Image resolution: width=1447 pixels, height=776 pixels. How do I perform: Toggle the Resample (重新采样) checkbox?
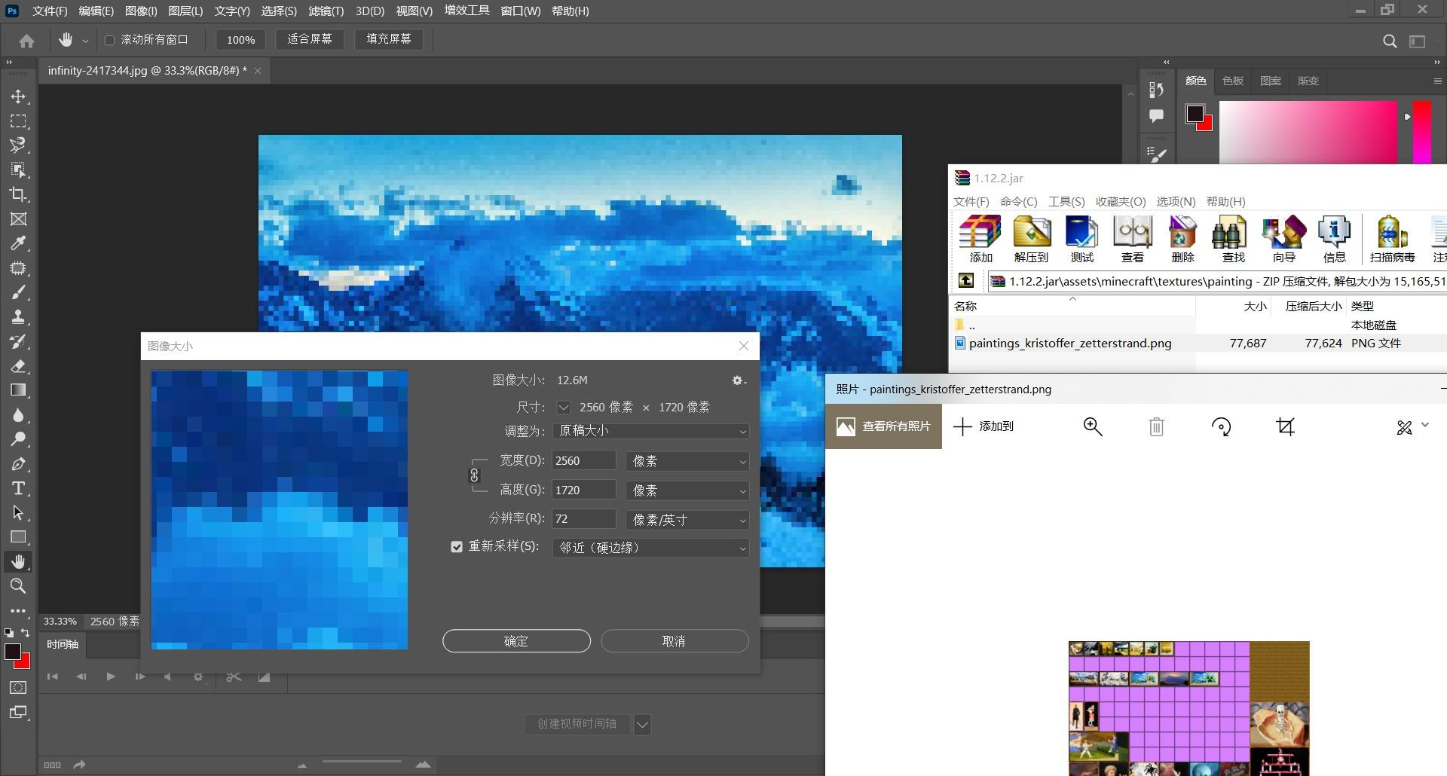pyautogui.click(x=457, y=547)
